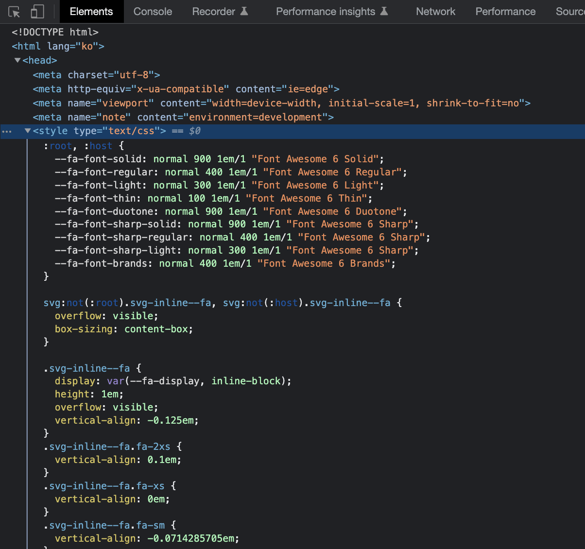Click the box-sizing: content-box line
This screenshot has width=585, height=549.
point(124,329)
